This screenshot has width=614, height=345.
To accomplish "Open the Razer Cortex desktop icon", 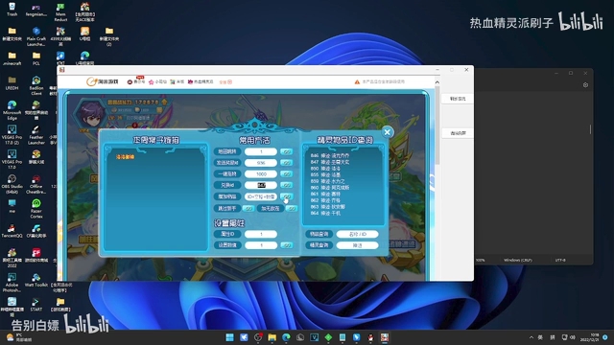I will tap(36, 208).
